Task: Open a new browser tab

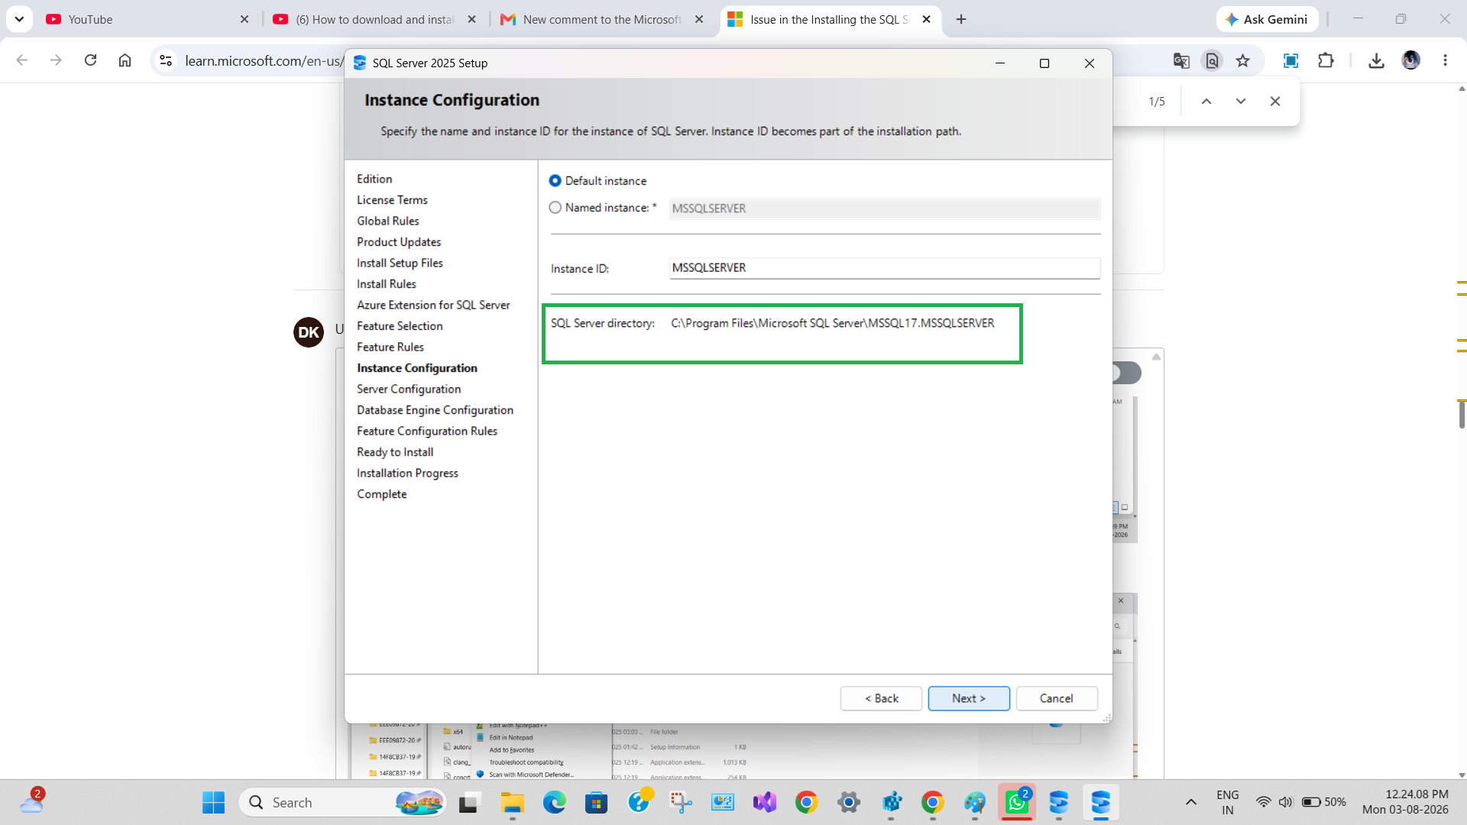Action: tap(961, 19)
